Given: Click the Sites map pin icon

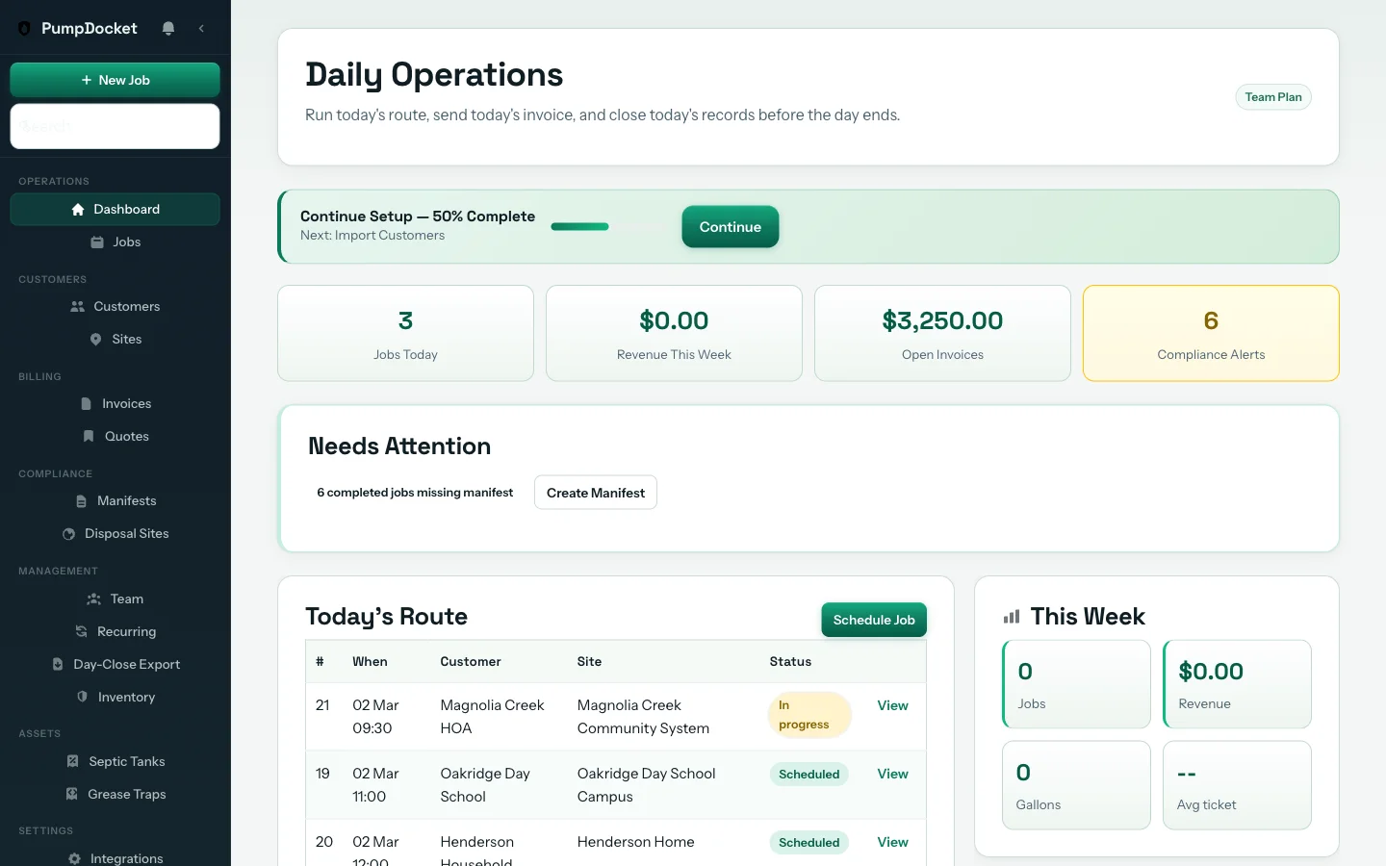Looking at the screenshot, I should point(94,339).
